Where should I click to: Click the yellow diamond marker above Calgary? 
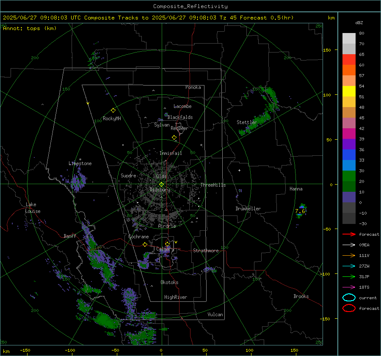coord(167,244)
